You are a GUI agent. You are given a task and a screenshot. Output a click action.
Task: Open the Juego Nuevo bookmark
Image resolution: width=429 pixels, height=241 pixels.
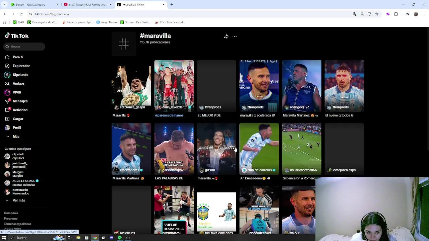(x=106, y=22)
